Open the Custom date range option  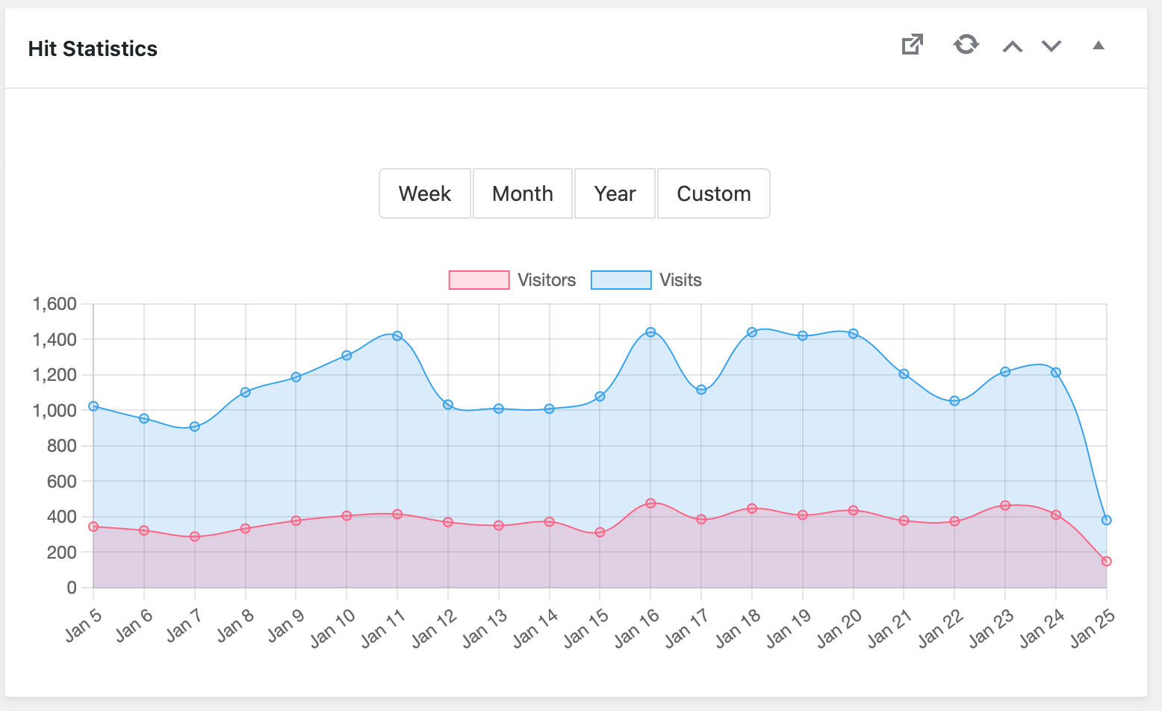coord(713,193)
